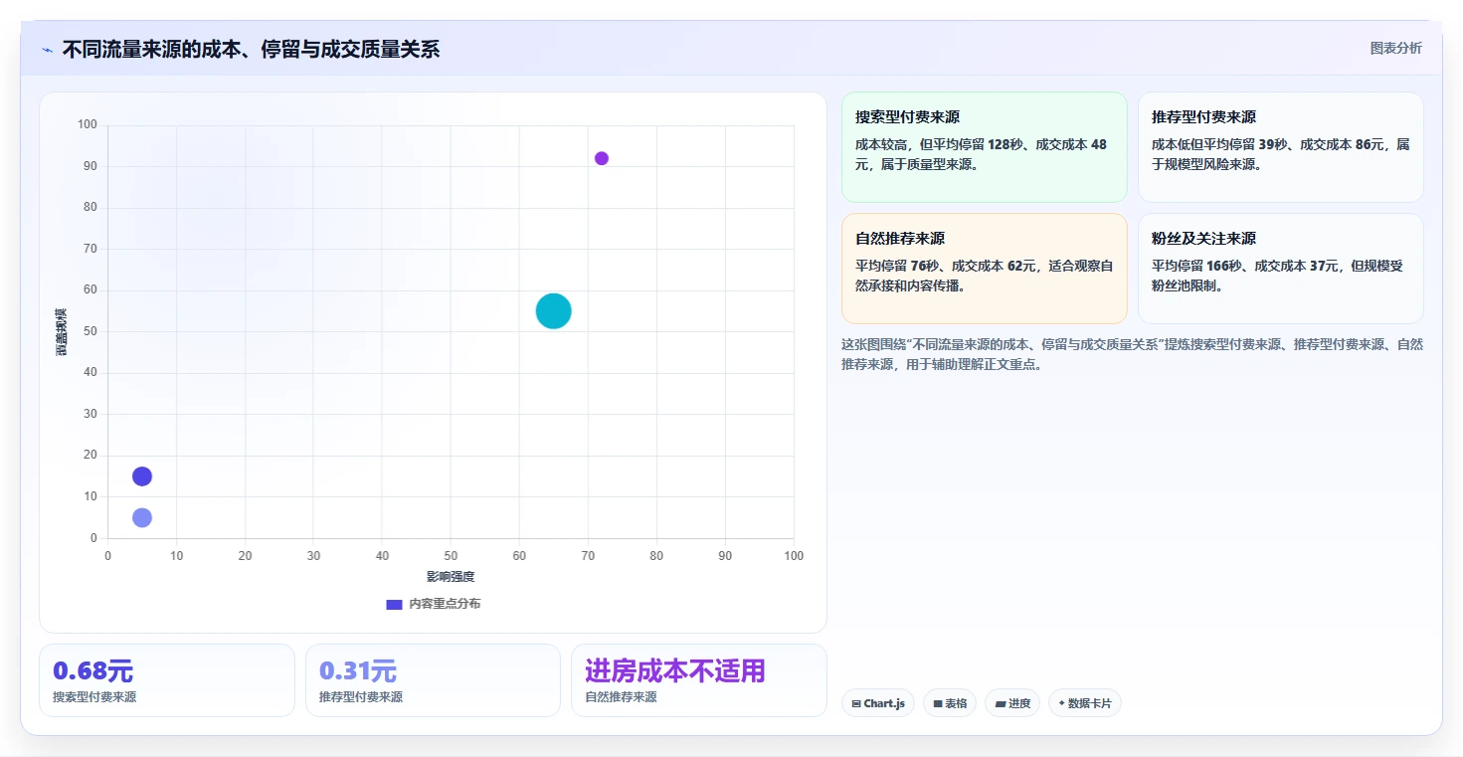Click the y-axis tick label 60
This screenshot has height=757, width=1463.
(x=91, y=290)
